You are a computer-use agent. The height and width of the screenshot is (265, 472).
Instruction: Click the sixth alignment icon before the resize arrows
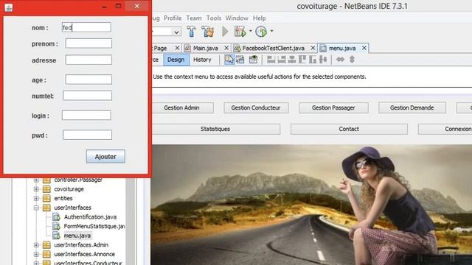coord(323,60)
